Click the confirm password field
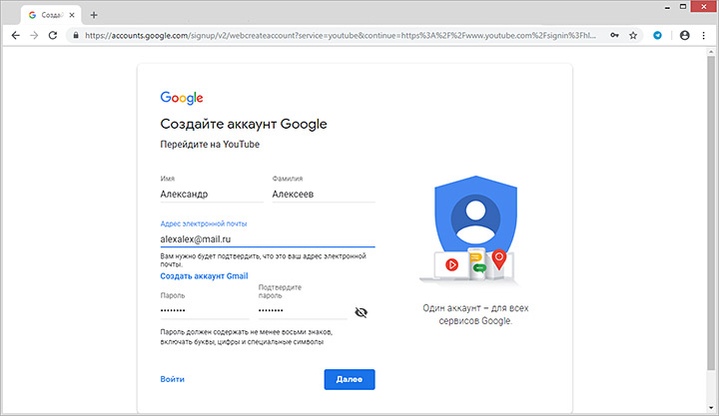Viewport: 719px width, 416px height. (304, 310)
